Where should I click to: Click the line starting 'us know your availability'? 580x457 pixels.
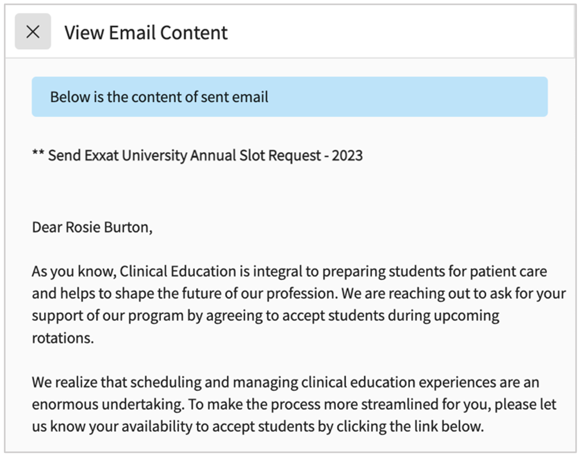click(x=257, y=426)
